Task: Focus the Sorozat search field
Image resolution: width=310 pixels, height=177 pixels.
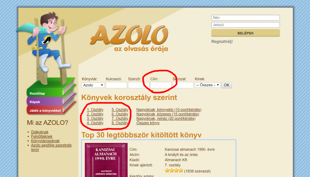Action: point(183,85)
